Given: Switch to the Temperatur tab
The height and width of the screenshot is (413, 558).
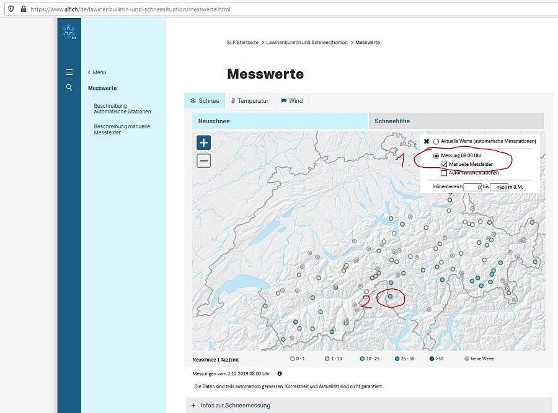Looking at the screenshot, I should click(249, 100).
